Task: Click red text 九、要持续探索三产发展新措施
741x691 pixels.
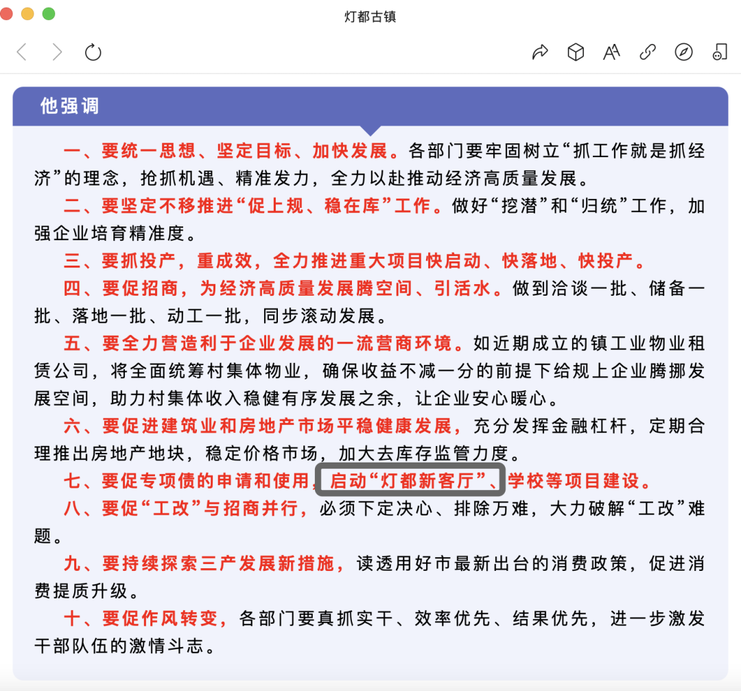Action: coord(199,563)
